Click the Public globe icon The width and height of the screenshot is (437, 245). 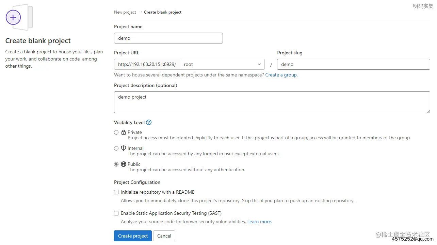pos(124,164)
